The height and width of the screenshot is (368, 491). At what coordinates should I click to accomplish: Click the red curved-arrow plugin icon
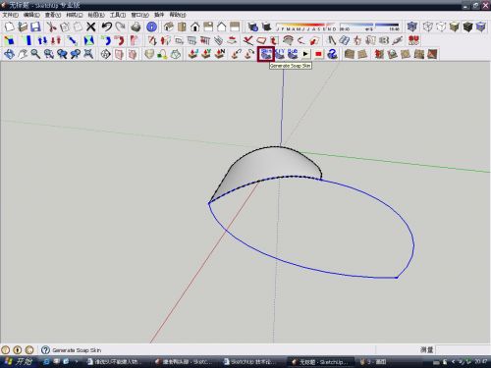(120, 40)
